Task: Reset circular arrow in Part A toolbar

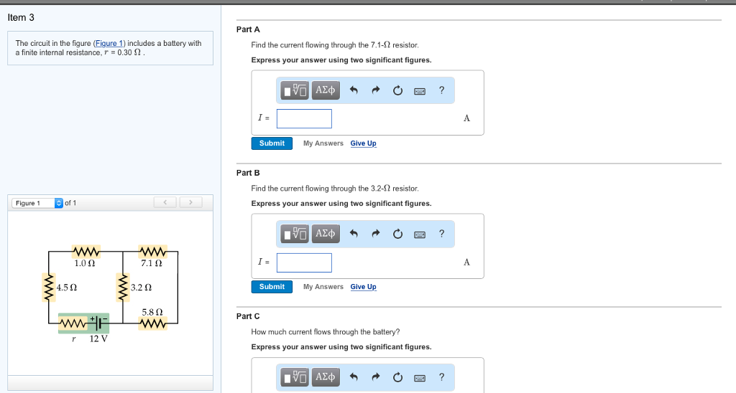Action: (397, 90)
